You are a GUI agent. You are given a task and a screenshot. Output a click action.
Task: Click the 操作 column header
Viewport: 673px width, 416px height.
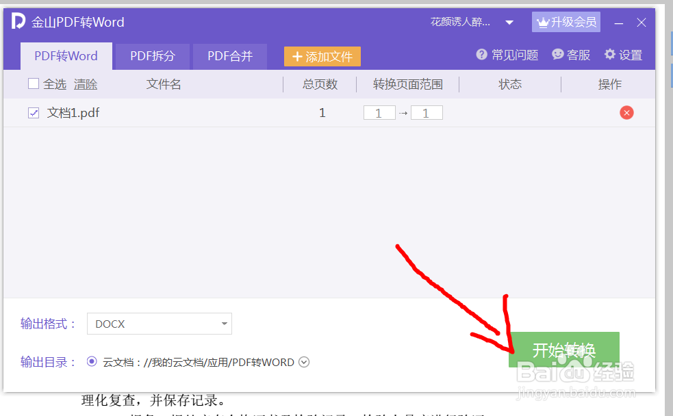(610, 84)
